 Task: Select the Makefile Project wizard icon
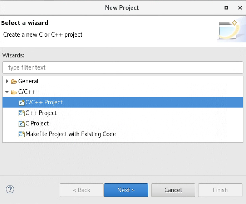pos(22,134)
